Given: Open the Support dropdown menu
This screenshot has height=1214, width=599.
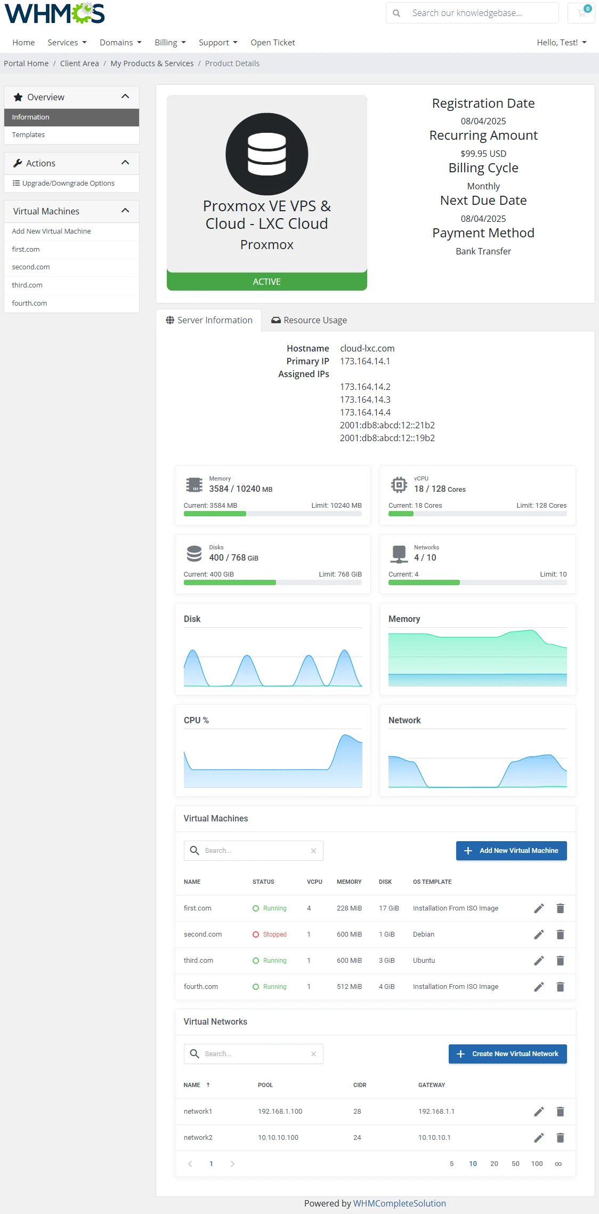Looking at the screenshot, I should 218,43.
